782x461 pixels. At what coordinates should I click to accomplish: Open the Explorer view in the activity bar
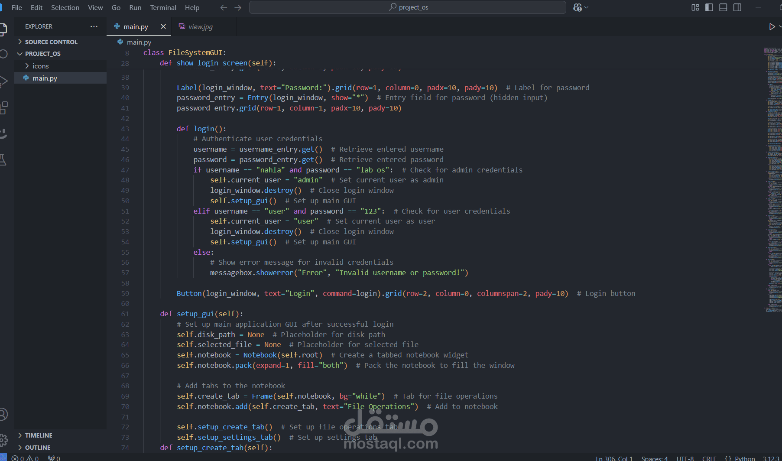[3, 29]
